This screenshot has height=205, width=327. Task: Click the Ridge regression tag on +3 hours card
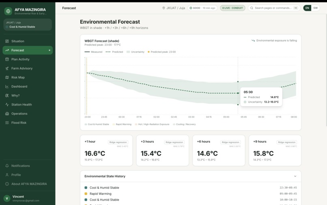point(174,142)
